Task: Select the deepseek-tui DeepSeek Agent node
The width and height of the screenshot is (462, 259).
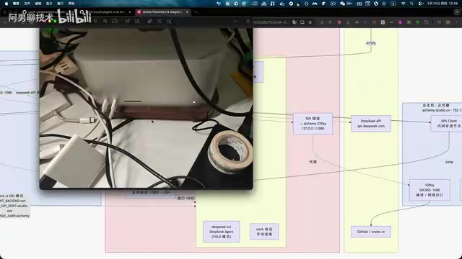Action: pyautogui.click(x=222, y=232)
